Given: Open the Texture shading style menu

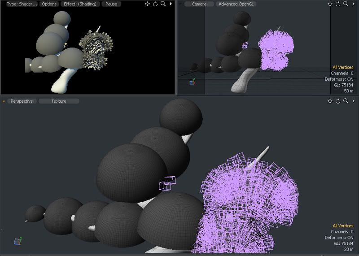Looking at the screenshot, I should pyautogui.click(x=59, y=101).
